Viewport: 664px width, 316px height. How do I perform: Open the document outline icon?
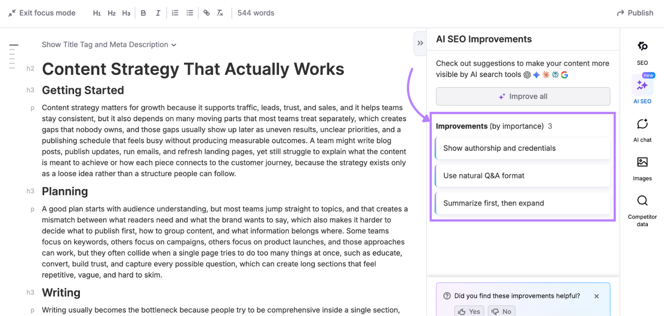pos(13,56)
